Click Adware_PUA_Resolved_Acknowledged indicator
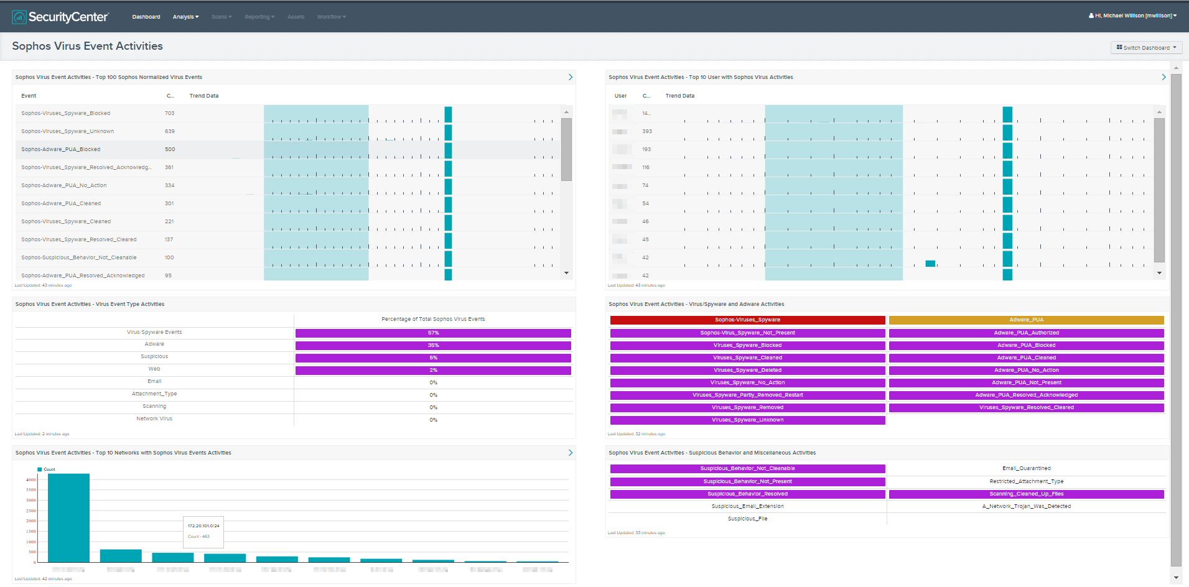1189x587 pixels. [x=1026, y=395]
